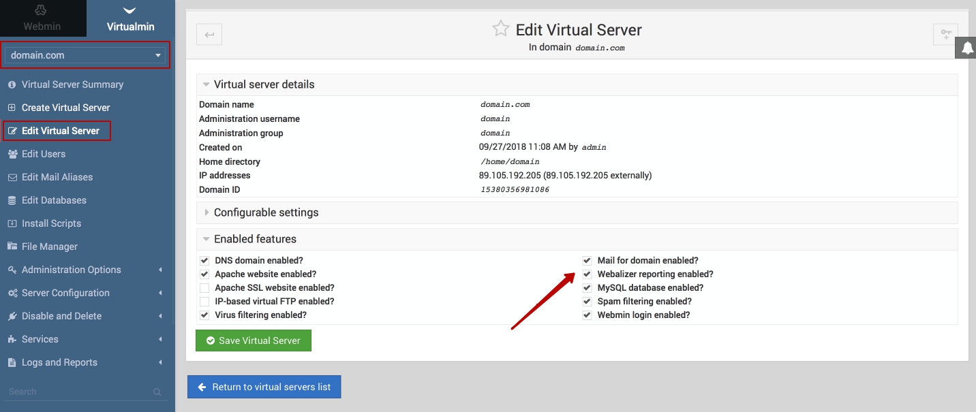Switch to the Virtualmin tab
976x412 pixels.
click(131, 19)
